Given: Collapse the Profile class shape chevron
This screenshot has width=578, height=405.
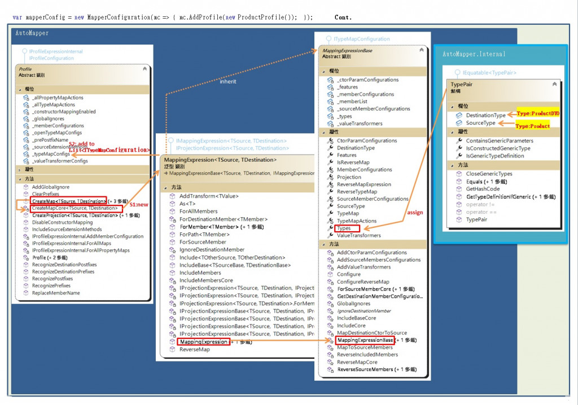Looking at the screenshot, I should coord(145,69).
